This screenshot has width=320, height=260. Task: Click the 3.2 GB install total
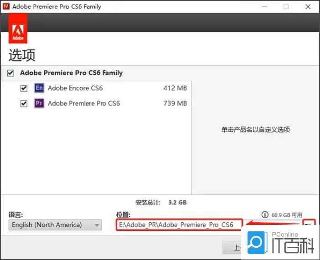pyautogui.click(x=177, y=203)
